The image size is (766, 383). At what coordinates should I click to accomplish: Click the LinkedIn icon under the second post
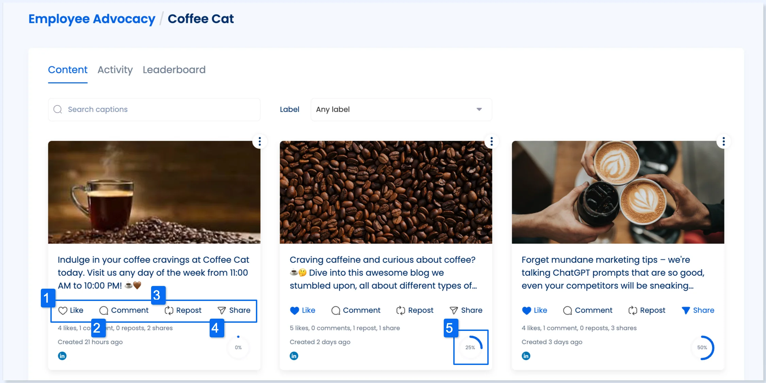(294, 356)
